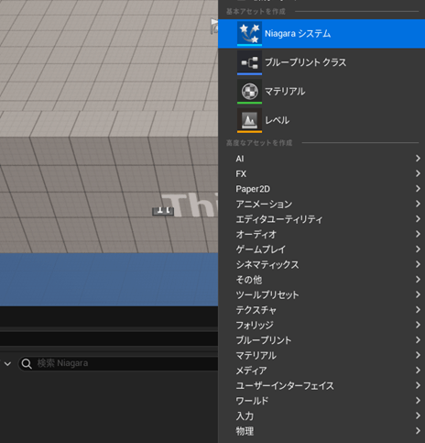The height and width of the screenshot is (443, 425).
Task: Open the ユーザーインターフェイス submenu
Action: tap(321, 386)
